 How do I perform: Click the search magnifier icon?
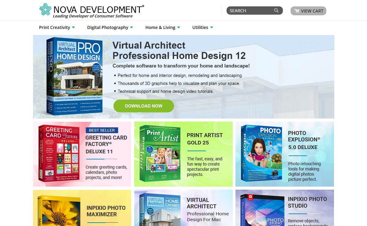click(x=276, y=11)
